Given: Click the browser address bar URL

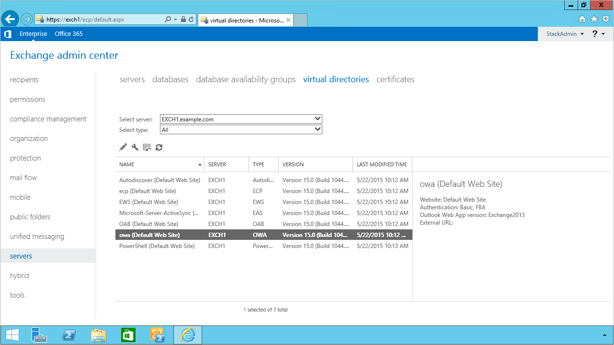Looking at the screenshot, I should point(85,20).
